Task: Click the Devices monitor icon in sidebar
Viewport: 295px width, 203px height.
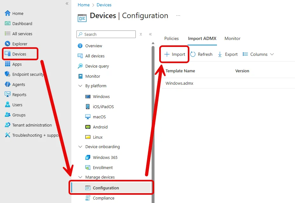Action: (x=8, y=54)
